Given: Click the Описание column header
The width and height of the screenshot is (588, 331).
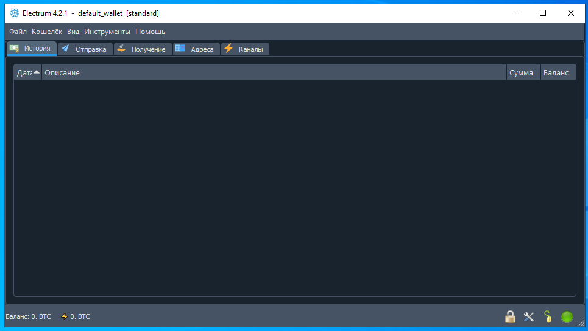Looking at the screenshot, I should 62,72.
